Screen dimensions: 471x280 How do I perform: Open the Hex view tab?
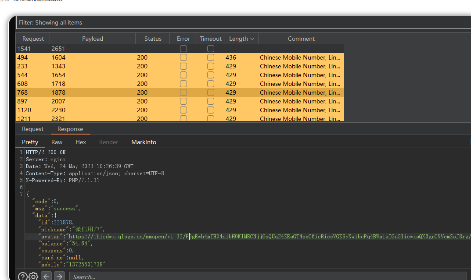81,142
